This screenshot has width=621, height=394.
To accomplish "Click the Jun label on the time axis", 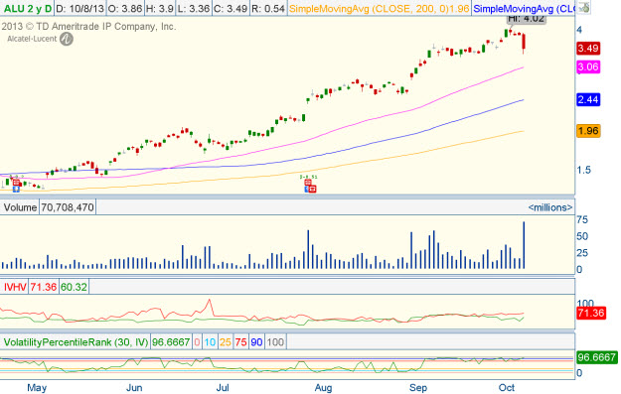I will tap(134, 388).
